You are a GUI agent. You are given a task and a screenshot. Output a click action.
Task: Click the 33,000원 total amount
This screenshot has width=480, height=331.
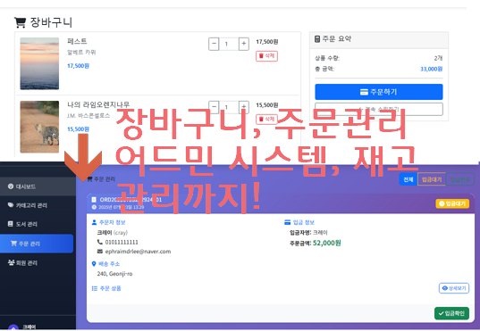(432, 69)
